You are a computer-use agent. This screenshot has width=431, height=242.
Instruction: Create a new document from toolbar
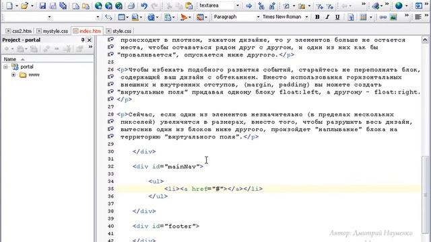(9, 5)
